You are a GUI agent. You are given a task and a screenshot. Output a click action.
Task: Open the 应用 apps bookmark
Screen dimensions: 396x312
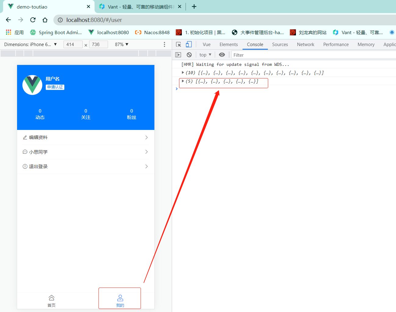pos(15,32)
